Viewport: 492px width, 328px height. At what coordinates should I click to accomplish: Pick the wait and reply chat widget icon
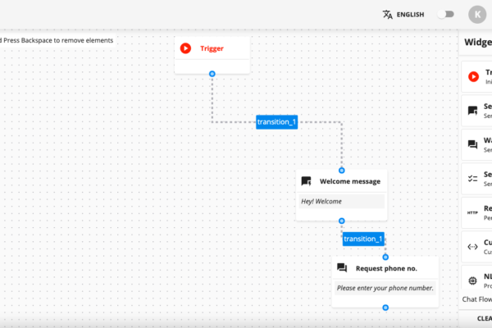473,144
